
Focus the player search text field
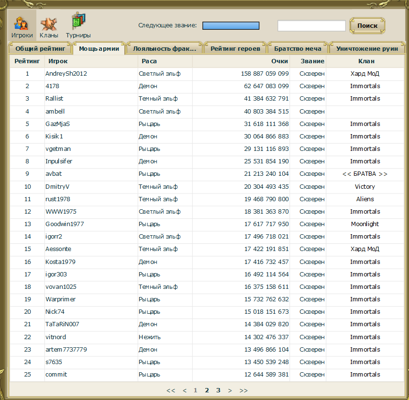point(311,25)
